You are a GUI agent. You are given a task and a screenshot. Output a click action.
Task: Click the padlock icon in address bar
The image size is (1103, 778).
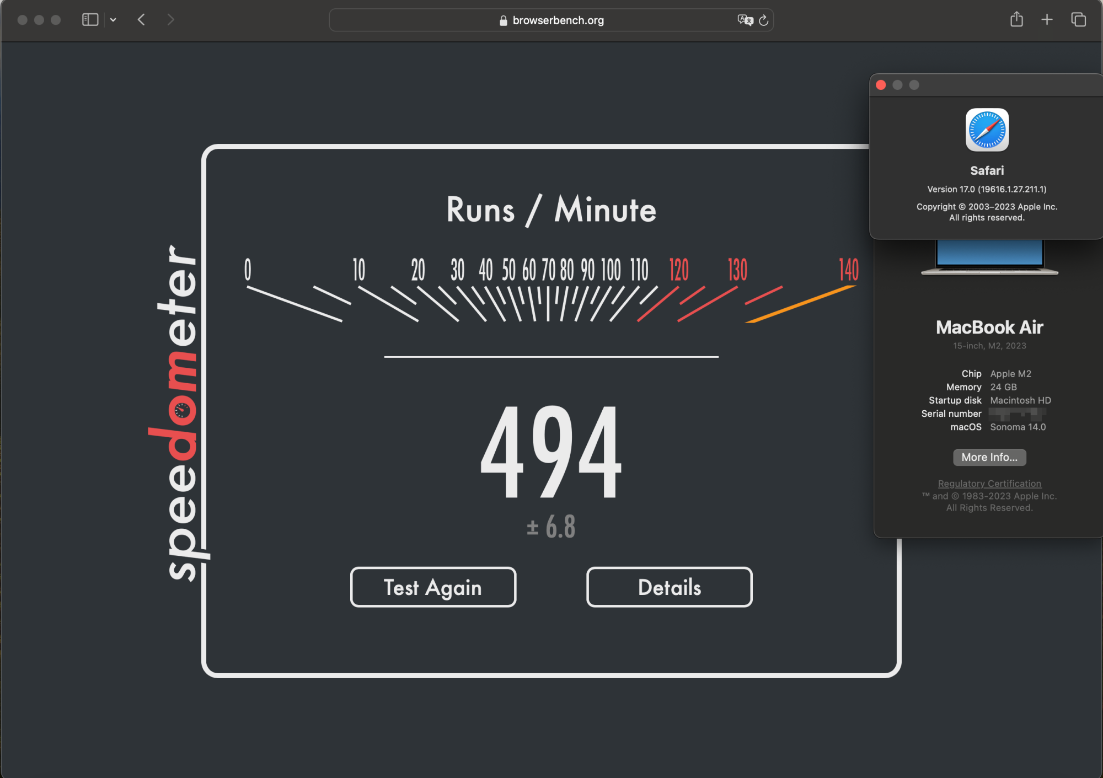point(503,21)
